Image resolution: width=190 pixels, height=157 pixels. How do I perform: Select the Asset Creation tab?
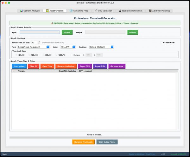pos(55,11)
